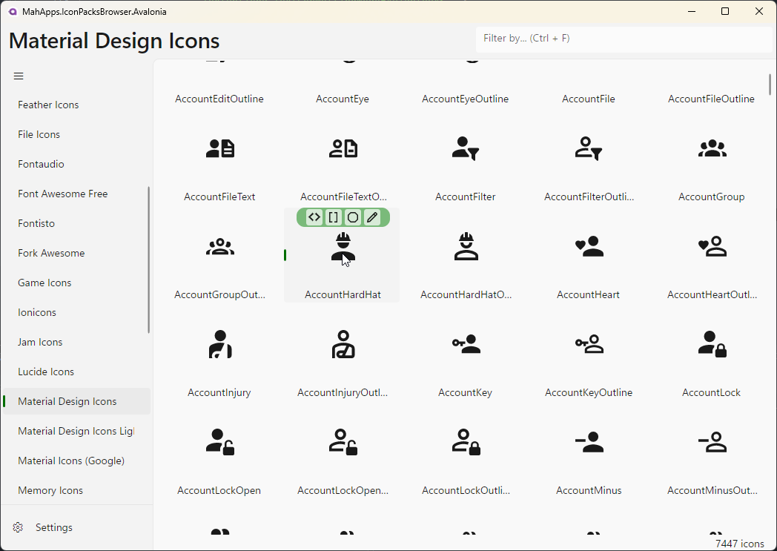Switch to the File Icons pack

click(77, 134)
